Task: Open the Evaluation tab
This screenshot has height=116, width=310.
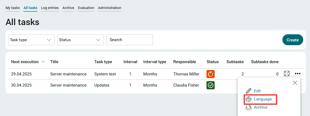Action: tap(86, 8)
